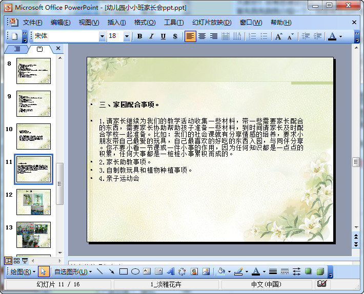Expand standard toolbar options
364x294 pixels.
[x=25, y=37]
